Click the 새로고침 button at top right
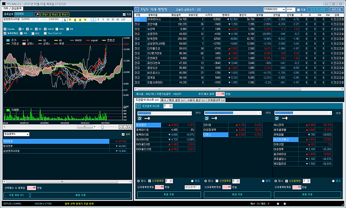 pos(336,10)
